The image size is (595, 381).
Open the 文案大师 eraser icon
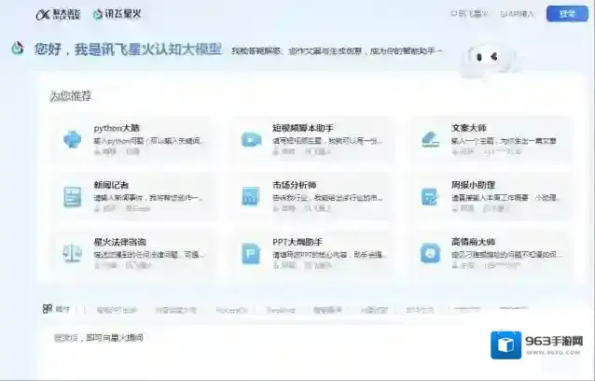(430, 139)
